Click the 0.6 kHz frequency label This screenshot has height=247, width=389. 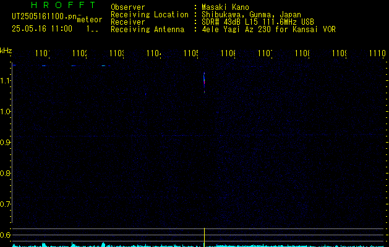tap(5, 235)
